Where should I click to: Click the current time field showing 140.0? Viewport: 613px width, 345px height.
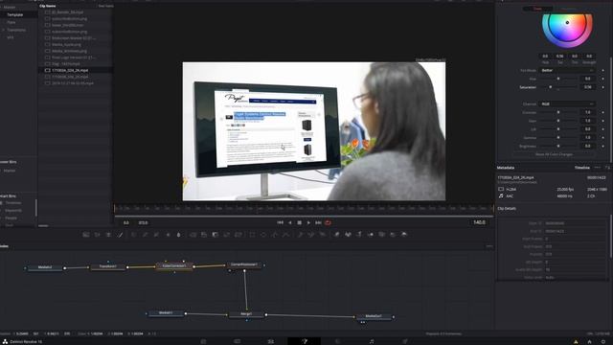click(x=479, y=222)
